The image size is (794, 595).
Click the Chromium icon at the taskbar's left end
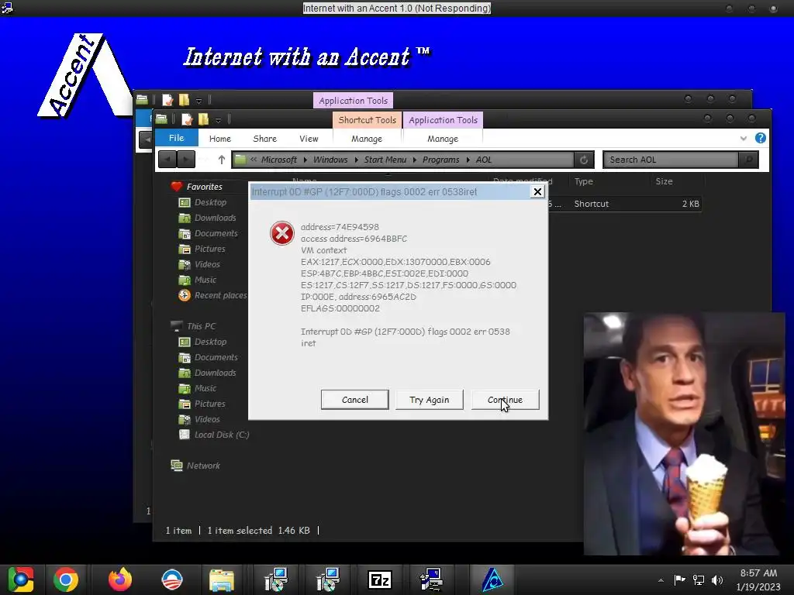tap(21, 580)
